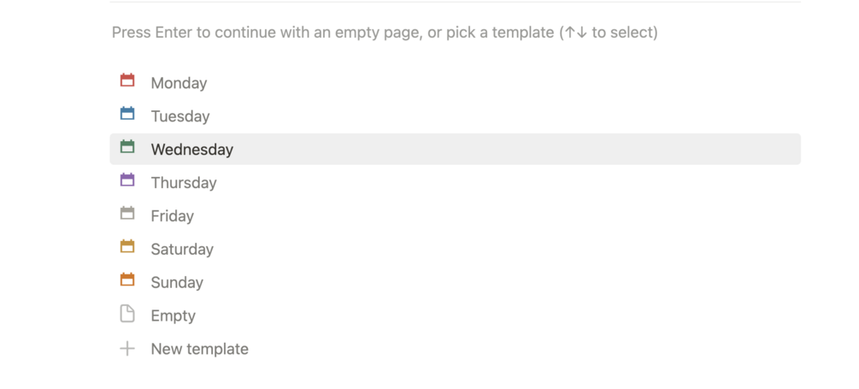
Task: Create a New template
Action: pyautogui.click(x=200, y=350)
